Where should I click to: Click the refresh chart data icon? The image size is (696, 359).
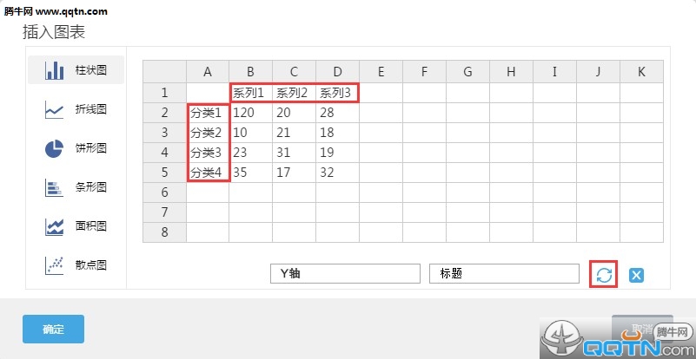(604, 275)
